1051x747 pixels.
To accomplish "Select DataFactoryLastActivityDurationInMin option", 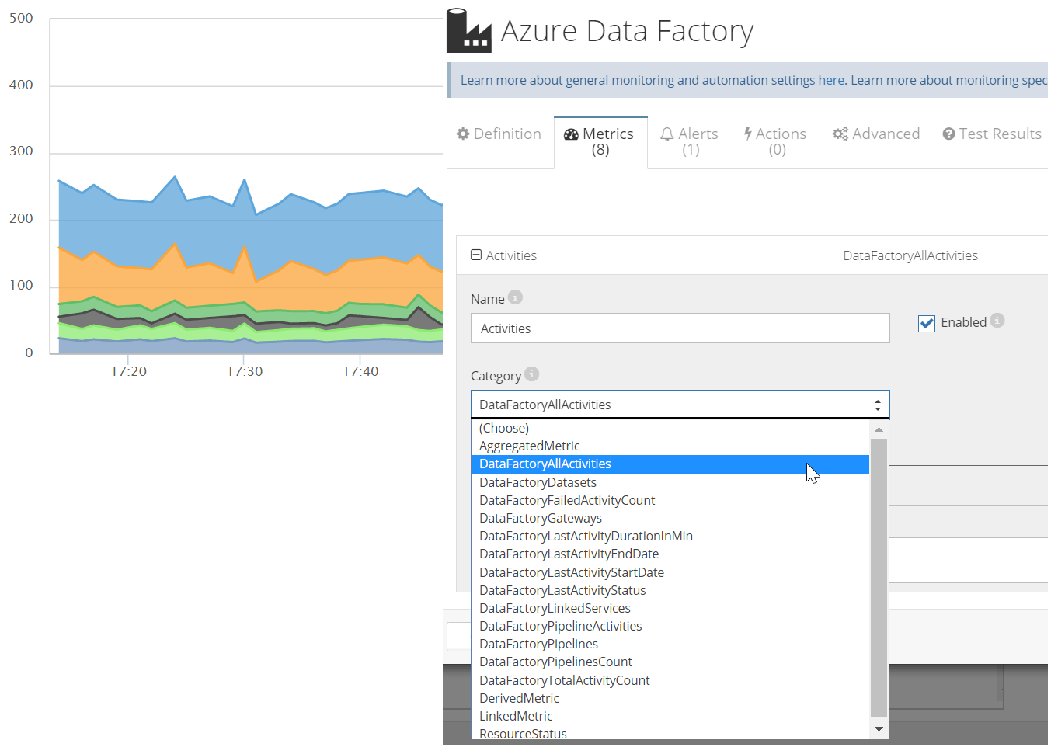I will click(x=670, y=536).
